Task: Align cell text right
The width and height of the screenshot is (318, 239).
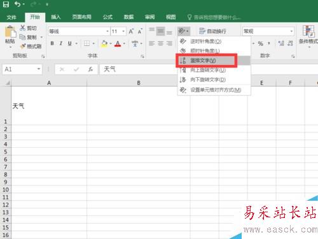Action: (169, 43)
